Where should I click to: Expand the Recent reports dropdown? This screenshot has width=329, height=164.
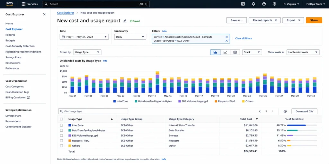(x=265, y=20)
